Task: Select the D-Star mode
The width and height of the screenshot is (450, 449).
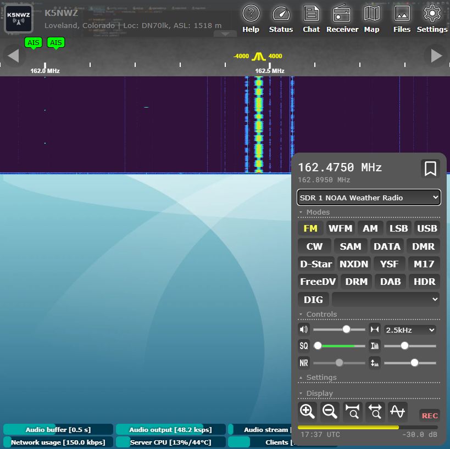Action: click(316, 264)
